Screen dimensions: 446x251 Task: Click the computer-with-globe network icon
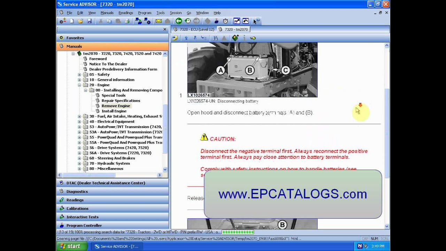pos(147,21)
